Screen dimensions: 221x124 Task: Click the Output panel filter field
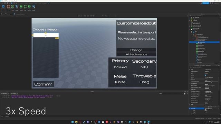(171, 93)
